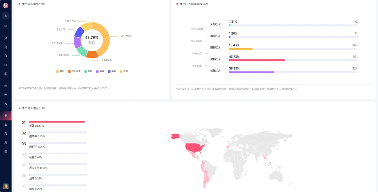Image resolution: width=378 pixels, height=192 pixels.
Task: Click the purple 11.25% donut segment
Action: pyautogui.click(x=77, y=43)
